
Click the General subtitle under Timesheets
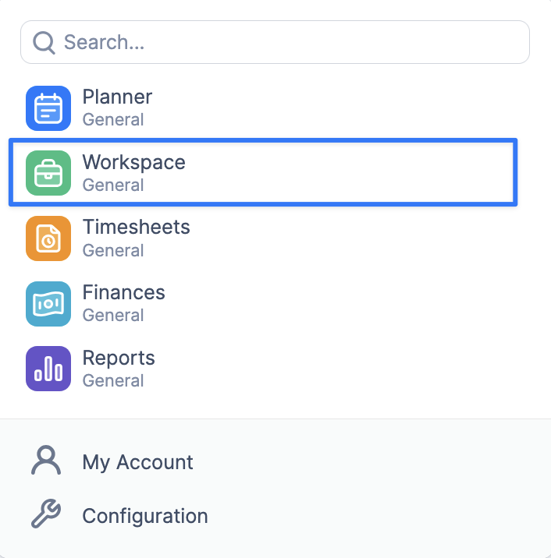(113, 250)
